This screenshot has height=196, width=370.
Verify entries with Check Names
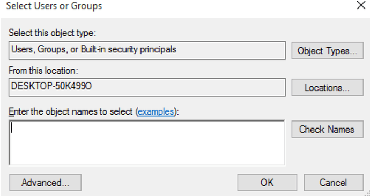coord(327,129)
